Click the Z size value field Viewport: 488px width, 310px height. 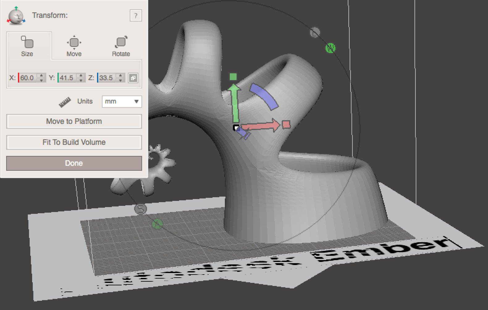pos(107,78)
